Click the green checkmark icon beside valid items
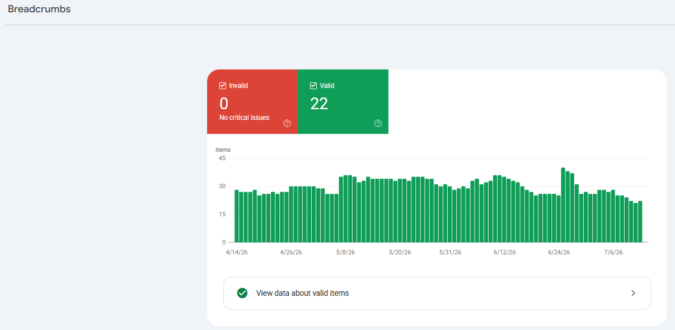Screen dimensions: 675x330 242,293
